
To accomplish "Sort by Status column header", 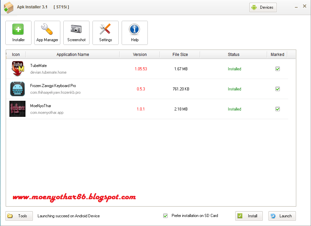I will [x=234, y=55].
